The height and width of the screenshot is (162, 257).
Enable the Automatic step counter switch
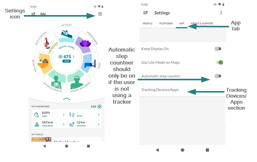click(x=218, y=76)
